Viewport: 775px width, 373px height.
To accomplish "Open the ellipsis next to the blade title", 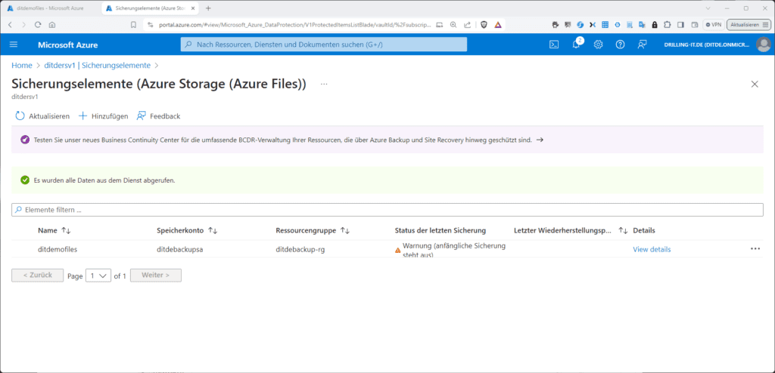I will point(324,85).
